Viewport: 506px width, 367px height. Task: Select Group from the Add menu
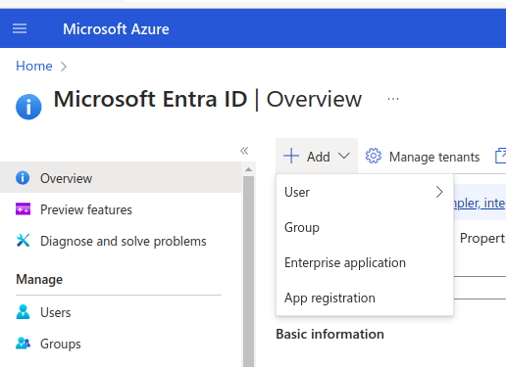click(365, 227)
